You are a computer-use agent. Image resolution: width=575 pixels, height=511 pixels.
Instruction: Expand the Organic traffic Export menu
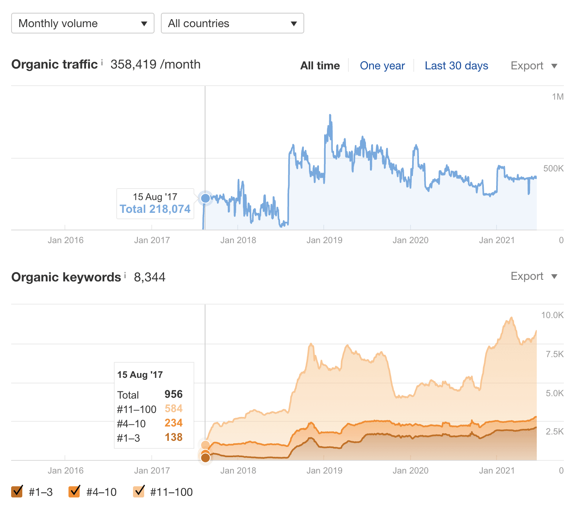coord(534,66)
